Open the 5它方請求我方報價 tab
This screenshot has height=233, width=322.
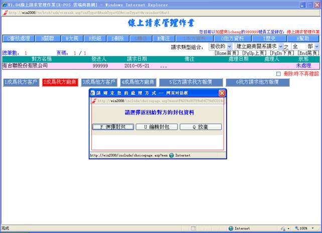coord(190,82)
